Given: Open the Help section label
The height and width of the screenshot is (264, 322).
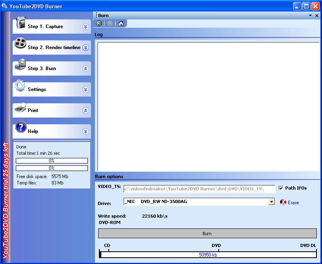Looking at the screenshot, I should click(33, 131).
